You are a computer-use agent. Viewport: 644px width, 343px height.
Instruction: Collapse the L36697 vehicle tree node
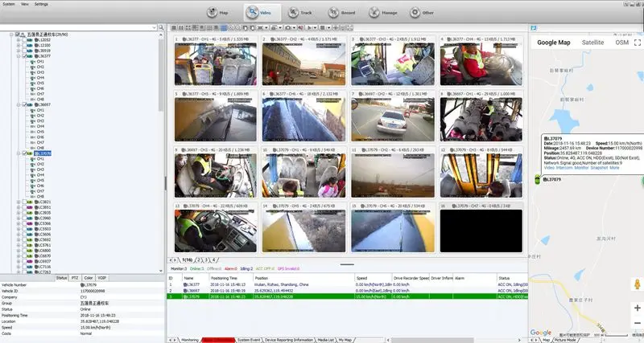pos(18,104)
